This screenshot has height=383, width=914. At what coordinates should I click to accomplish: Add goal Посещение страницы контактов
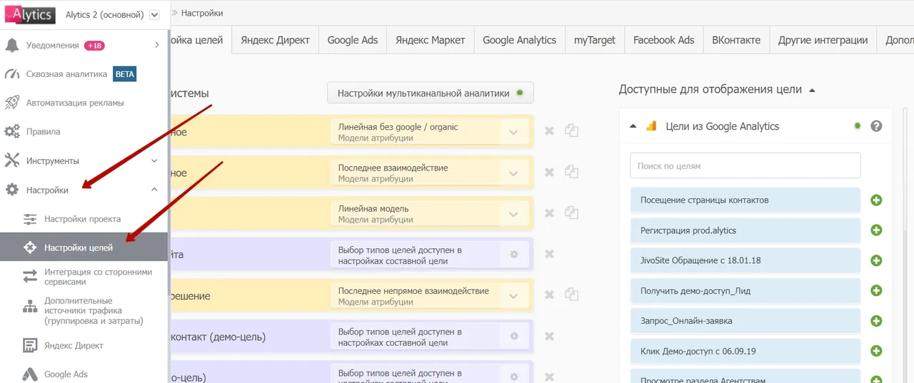[x=876, y=200]
